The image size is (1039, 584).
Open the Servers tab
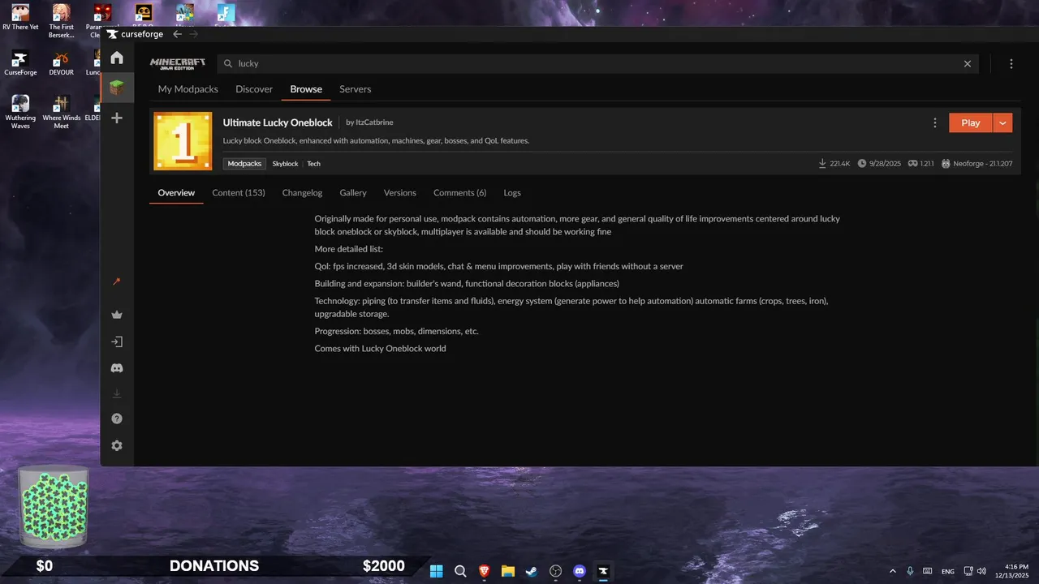coord(355,89)
